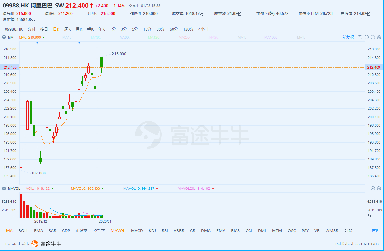384x251 pixels.
Task: Switch to the 分时 intraday view
Action: pos(31,29)
